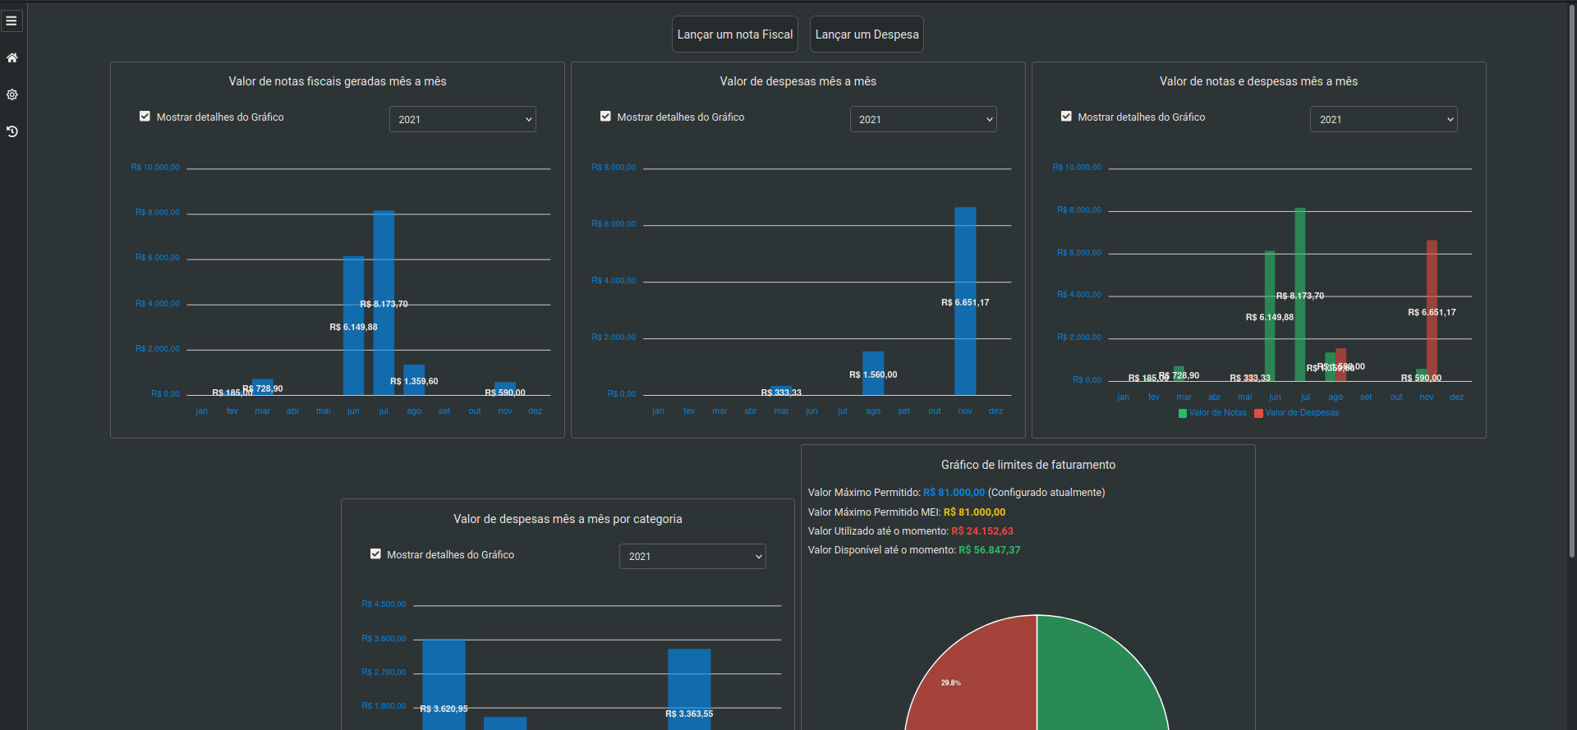Screen dimensions: 1577x730
Task: Click R$ 1.359,60 bar in notas fiscais chart
Action: [x=414, y=379]
